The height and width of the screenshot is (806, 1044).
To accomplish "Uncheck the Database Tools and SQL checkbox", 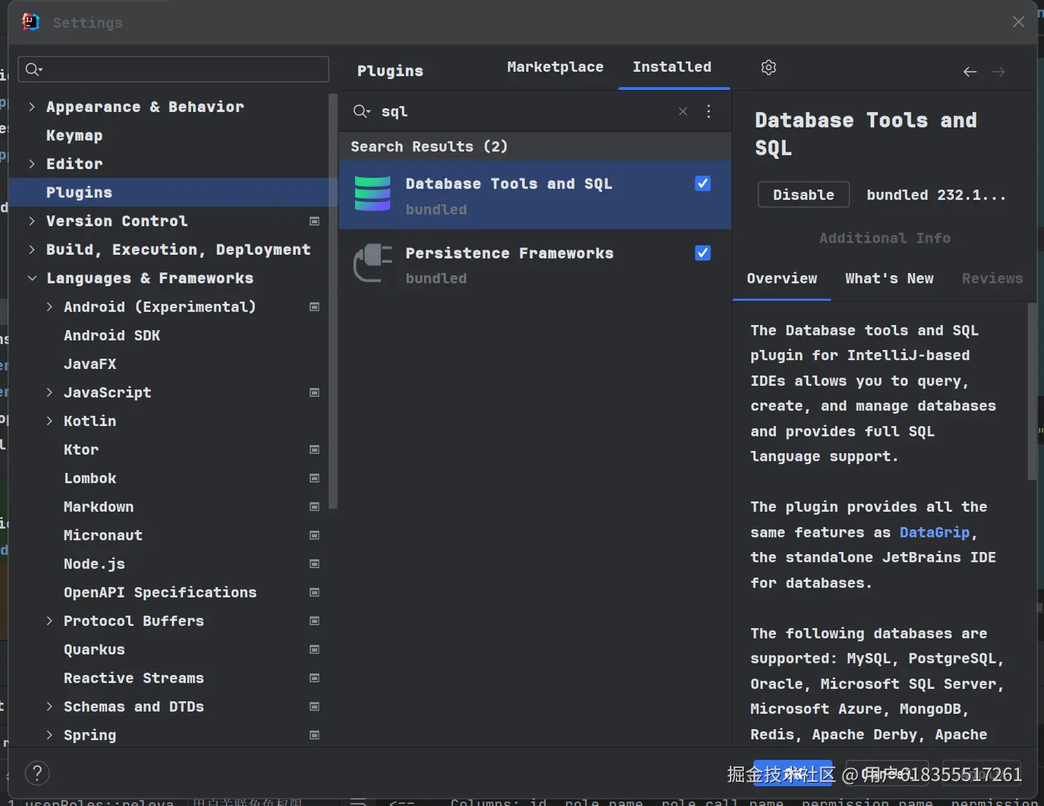I will click(x=703, y=184).
